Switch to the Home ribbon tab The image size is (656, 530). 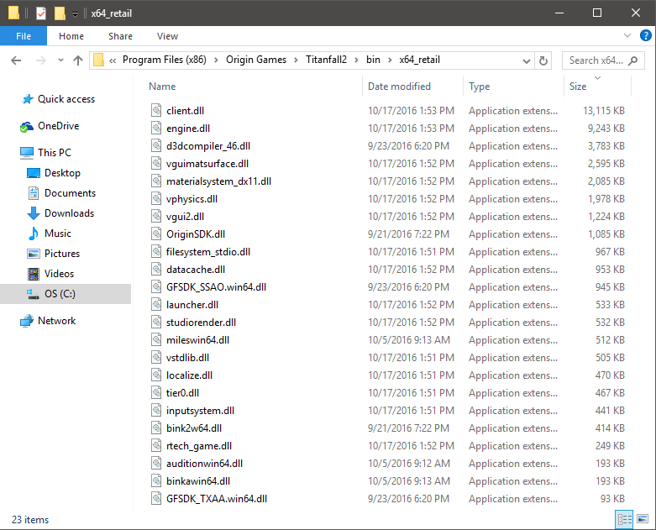tap(71, 36)
